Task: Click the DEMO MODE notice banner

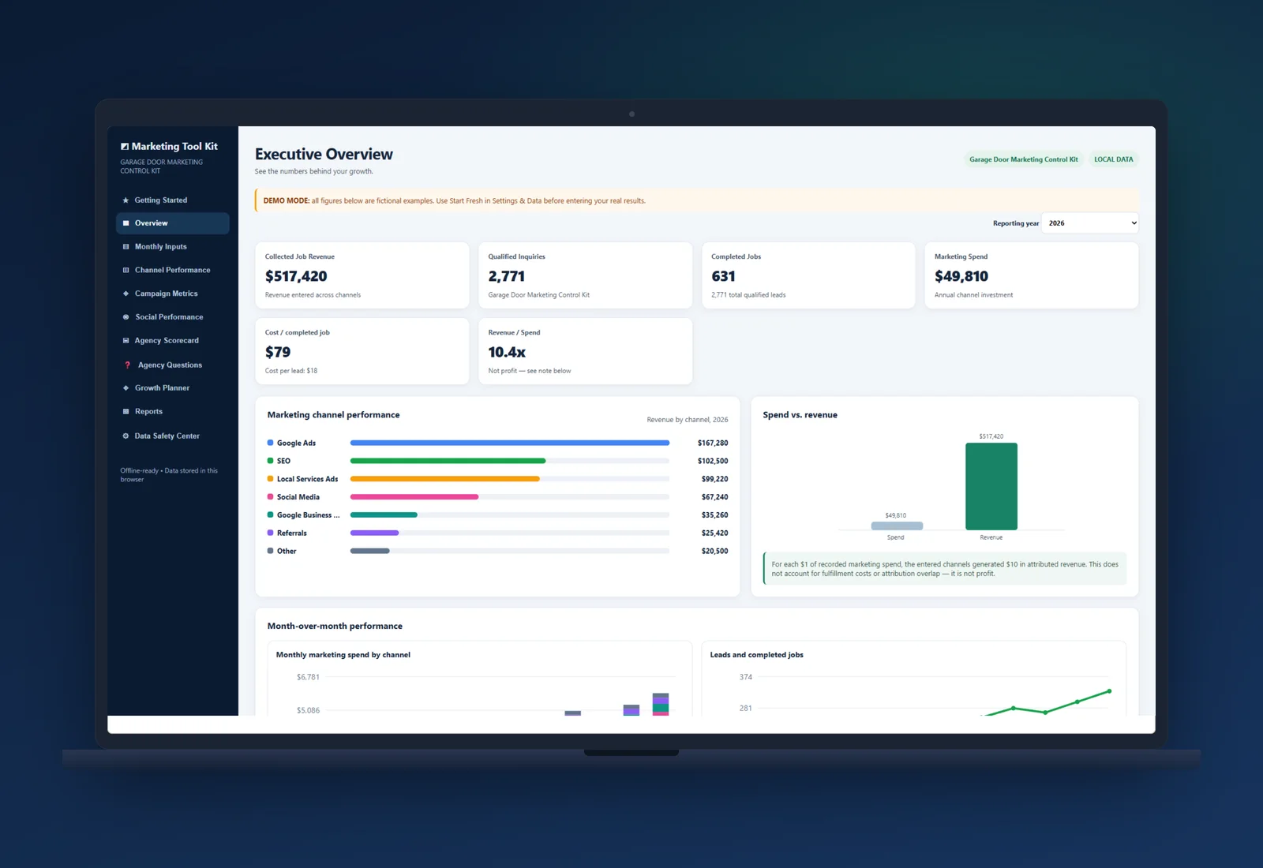Action: pos(696,200)
